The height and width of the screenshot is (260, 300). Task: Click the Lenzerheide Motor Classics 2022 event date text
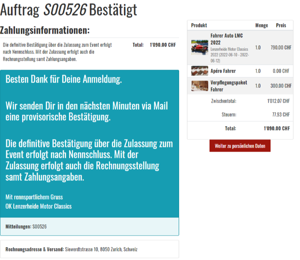tap(230, 55)
